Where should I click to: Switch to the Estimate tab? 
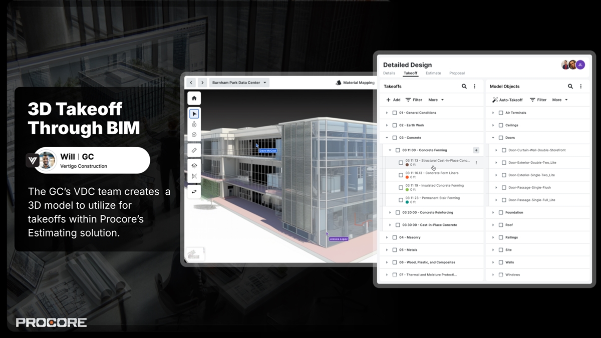point(433,73)
